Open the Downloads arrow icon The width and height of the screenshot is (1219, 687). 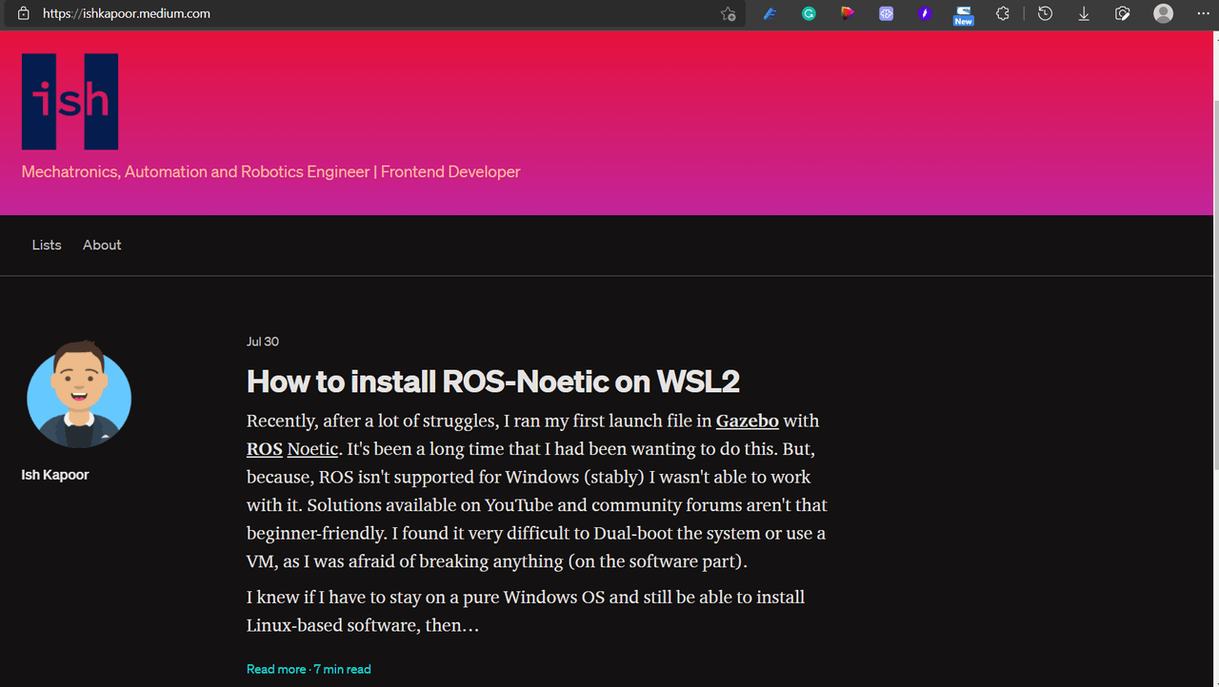pyautogui.click(x=1084, y=13)
